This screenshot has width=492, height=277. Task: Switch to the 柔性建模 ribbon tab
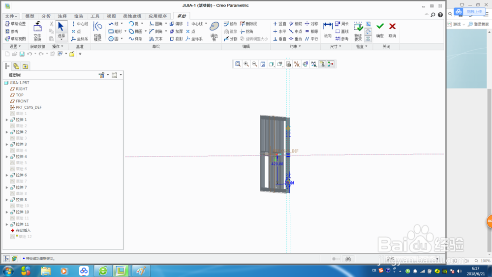coord(132,16)
